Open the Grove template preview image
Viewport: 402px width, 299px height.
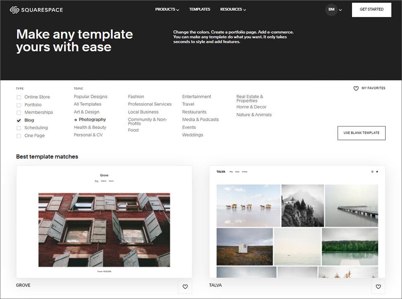tap(104, 222)
